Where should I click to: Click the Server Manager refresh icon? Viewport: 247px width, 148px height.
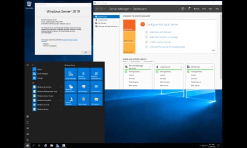point(183,9)
